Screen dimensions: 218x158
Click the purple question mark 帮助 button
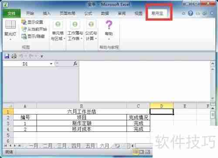109,30
